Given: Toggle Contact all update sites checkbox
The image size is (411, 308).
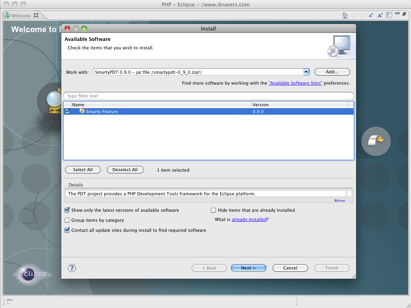Looking at the screenshot, I should pos(67,230).
